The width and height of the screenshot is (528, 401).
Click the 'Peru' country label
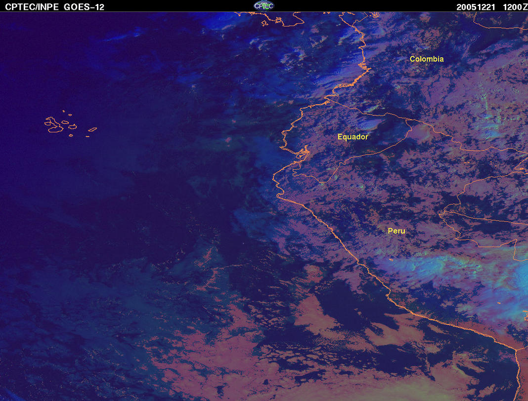[396, 231]
